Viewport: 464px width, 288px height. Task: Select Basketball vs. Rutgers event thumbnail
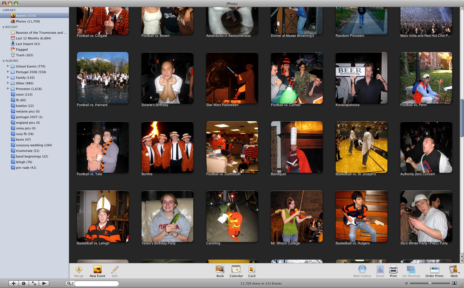[x=362, y=216]
